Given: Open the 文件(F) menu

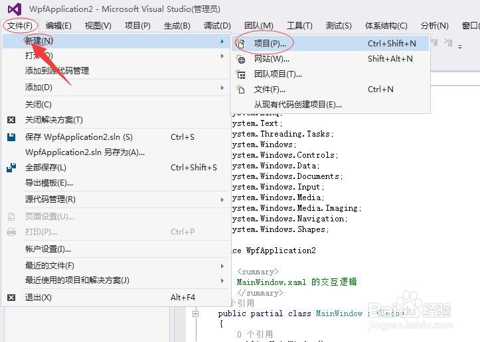Looking at the screenshot, I should 20,26.
